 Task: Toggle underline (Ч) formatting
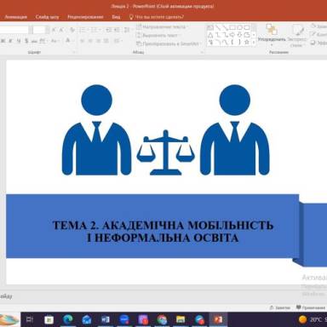pos(19,41)
